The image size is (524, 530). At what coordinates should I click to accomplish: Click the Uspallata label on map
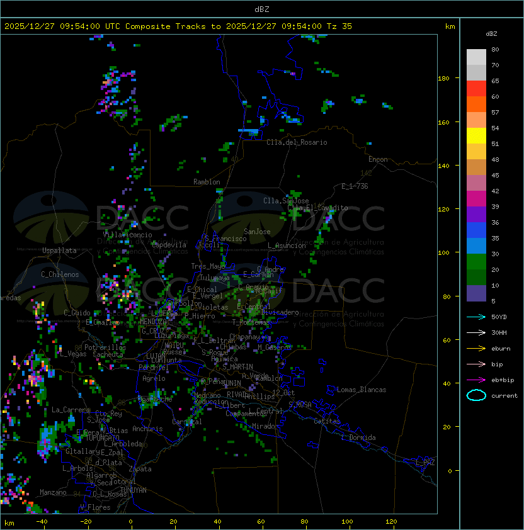coord(59,251)
